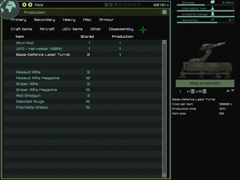Screen dimensions: 240x180
Task: Click the Production window title
Action: (x=35, y=12)
